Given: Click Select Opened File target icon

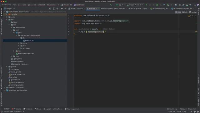Looking at the screenshot, I should click(50, 8).
